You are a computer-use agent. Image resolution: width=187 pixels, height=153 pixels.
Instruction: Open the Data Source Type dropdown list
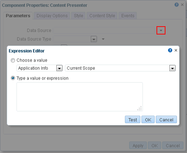(94, 39)
